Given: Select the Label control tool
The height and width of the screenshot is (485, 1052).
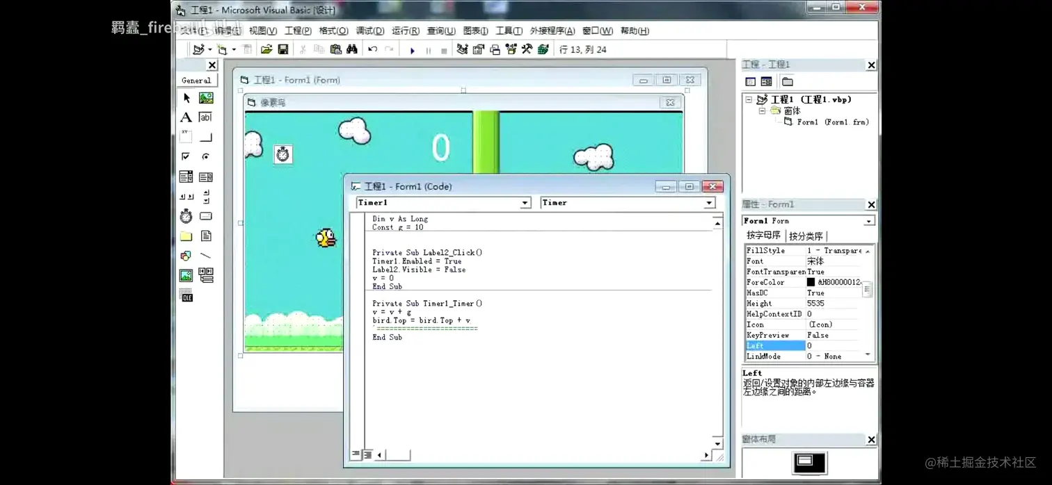Looking at the screenshot, I should (x=186, y=117).
